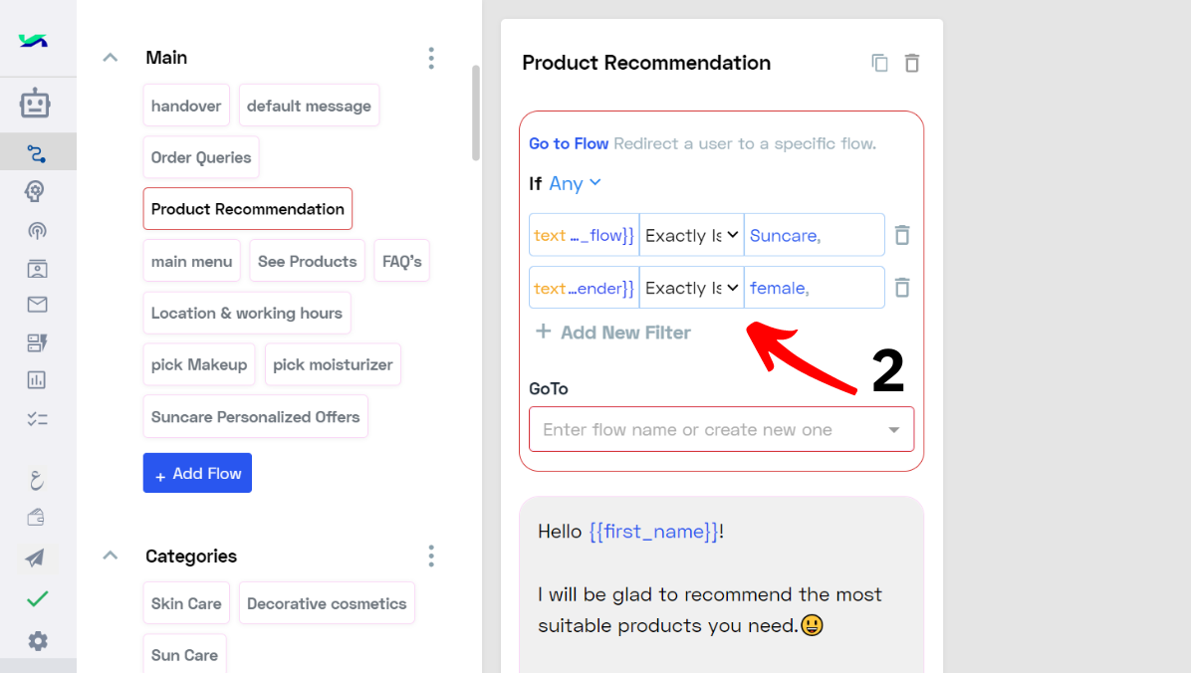Viewport: 1191px width, 673px height.
Task: Click the Add Flow button
Action: [x=197, y=473]
